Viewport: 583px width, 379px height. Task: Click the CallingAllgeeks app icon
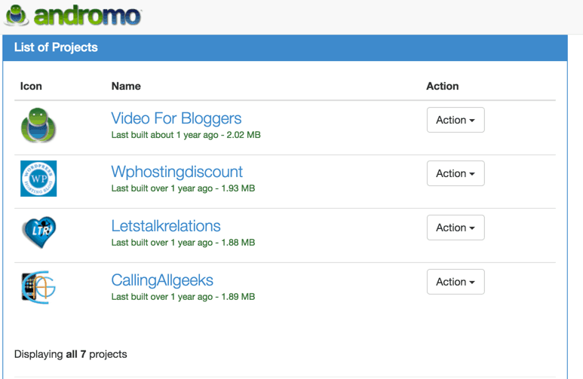coord(38,286)
